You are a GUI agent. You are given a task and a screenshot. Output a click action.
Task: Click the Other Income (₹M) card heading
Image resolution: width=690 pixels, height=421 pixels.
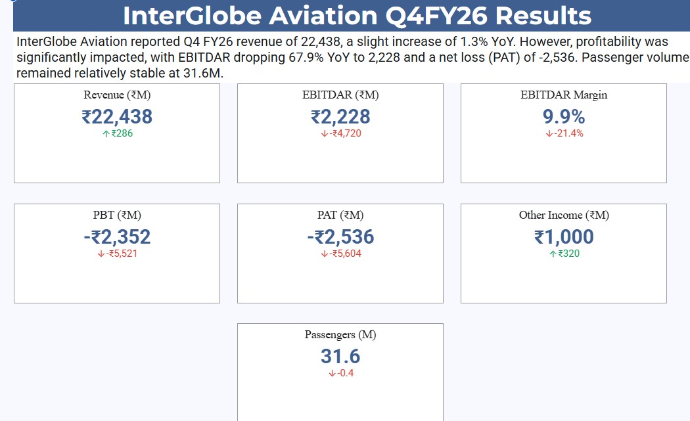coord(564,215)
